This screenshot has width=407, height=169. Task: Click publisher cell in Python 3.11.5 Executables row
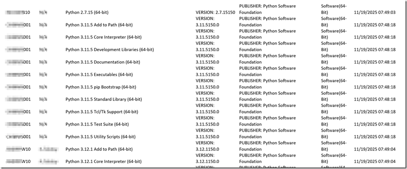pyautogui.click(x=267, y=72)
